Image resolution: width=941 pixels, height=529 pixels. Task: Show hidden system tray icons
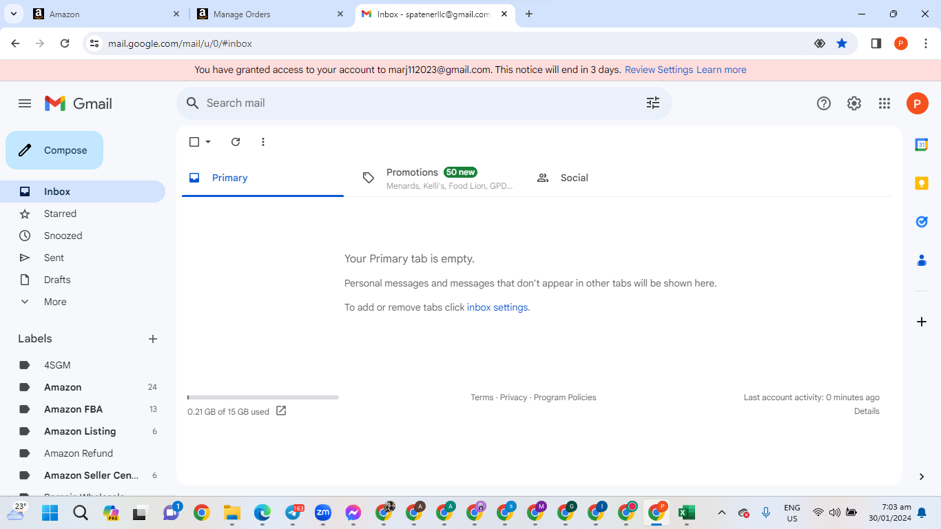tap(721, 512)
